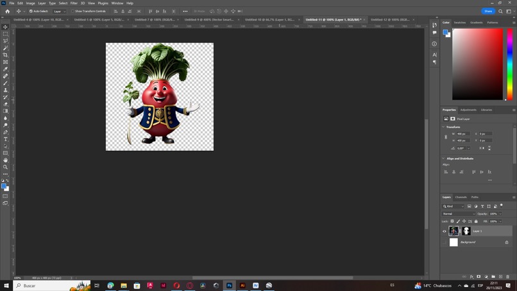
Task: Select the Lasso tool
Action: pos(5,41)
